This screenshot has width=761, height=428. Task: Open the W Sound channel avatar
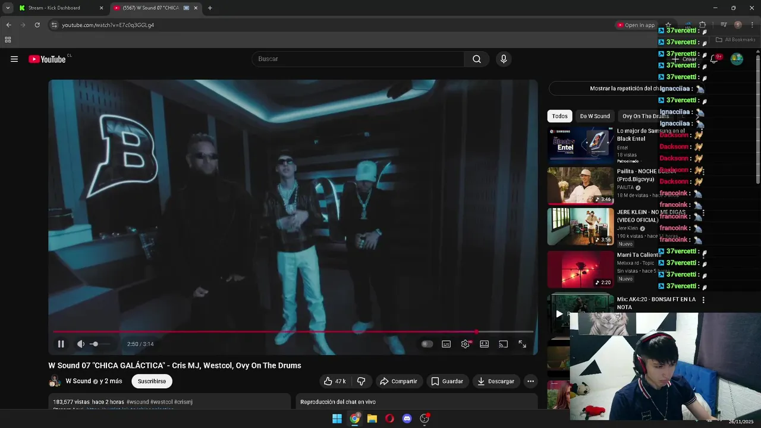[55, 381]
